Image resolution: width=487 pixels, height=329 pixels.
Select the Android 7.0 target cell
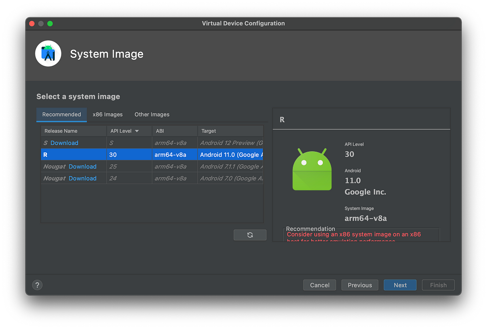231,178
